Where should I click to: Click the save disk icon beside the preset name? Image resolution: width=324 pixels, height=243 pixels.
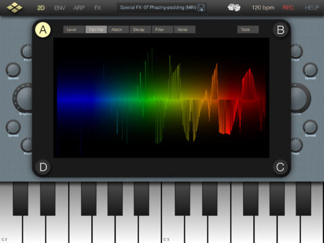[x=201, y=7]
